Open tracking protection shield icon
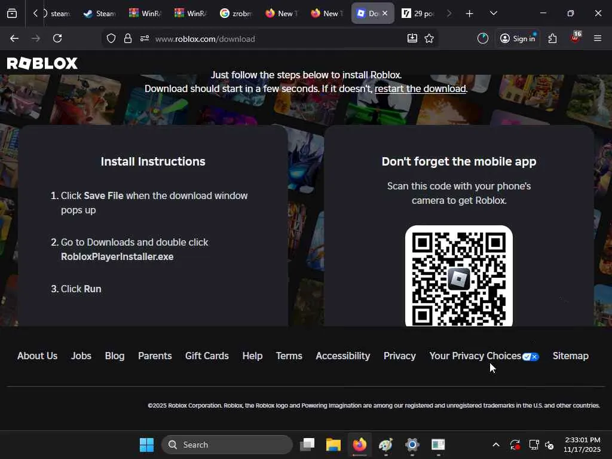The image size is (612, 459). [111, 39]
